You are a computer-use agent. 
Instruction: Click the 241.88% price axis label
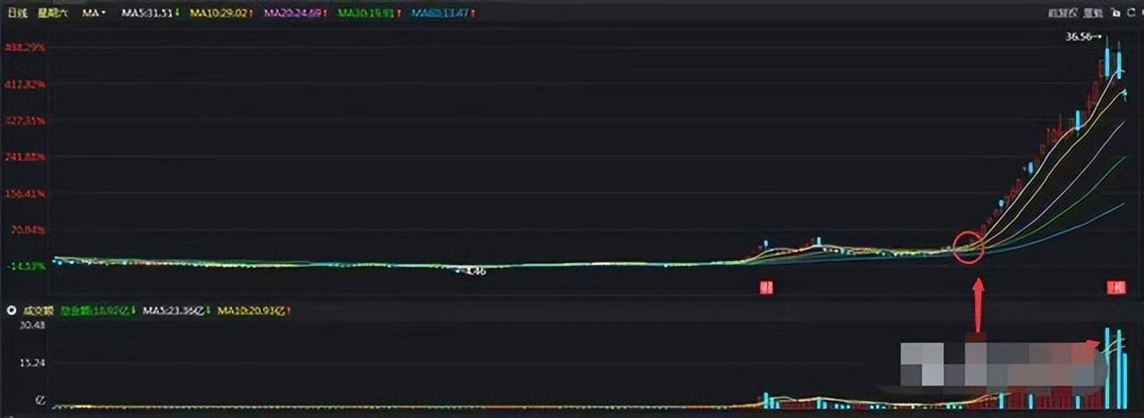point(25,157)
